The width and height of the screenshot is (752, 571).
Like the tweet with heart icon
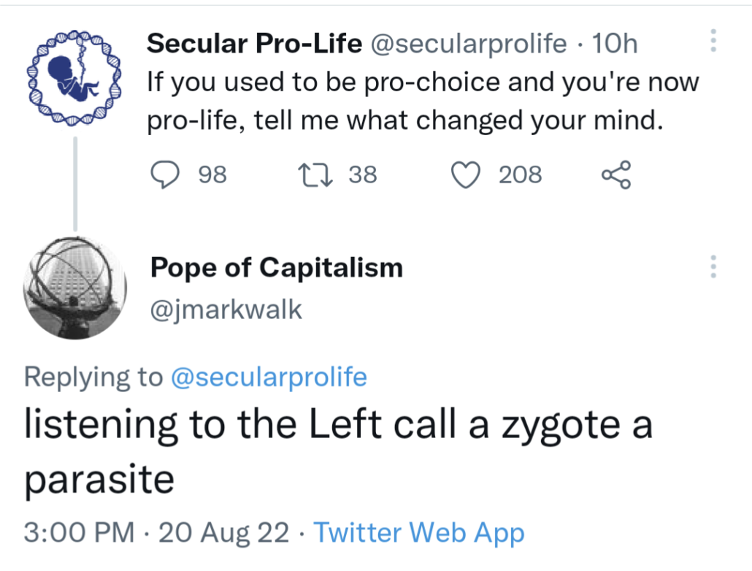pyautogui.click(x=466, y=175)
